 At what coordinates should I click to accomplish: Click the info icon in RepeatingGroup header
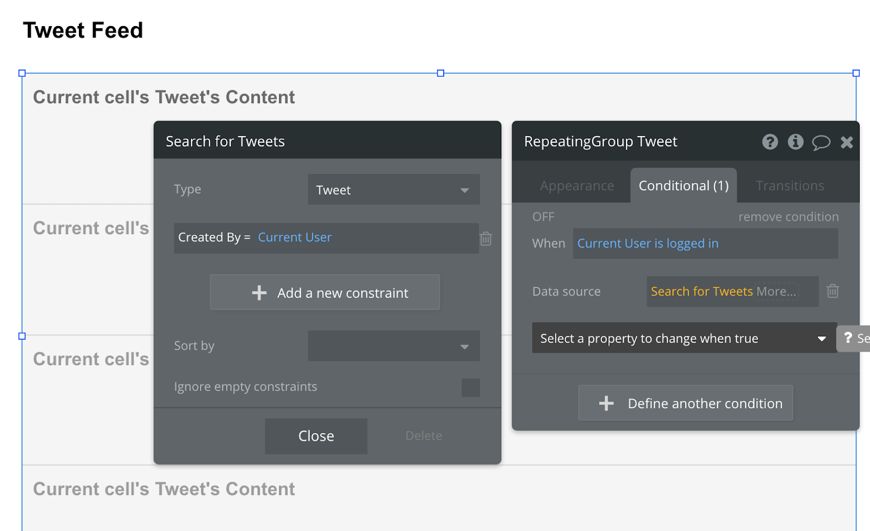795,142
